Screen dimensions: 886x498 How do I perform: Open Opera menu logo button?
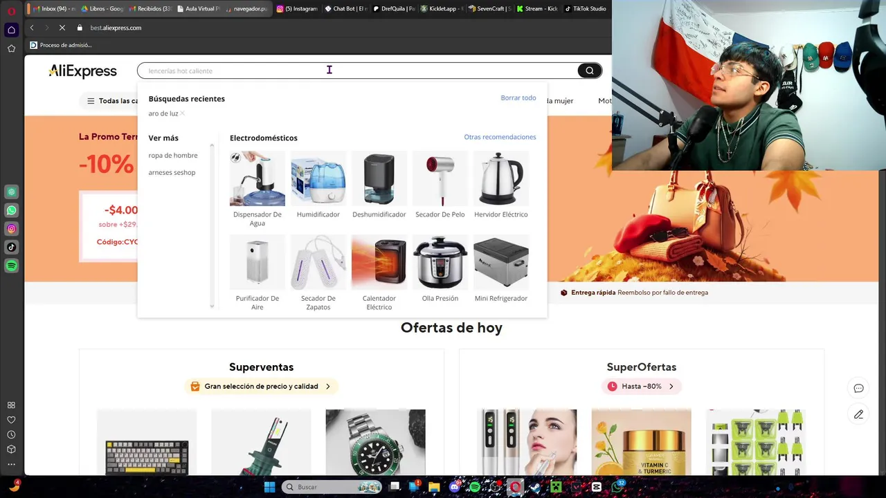pyautogui.click(x=11, y=10)
